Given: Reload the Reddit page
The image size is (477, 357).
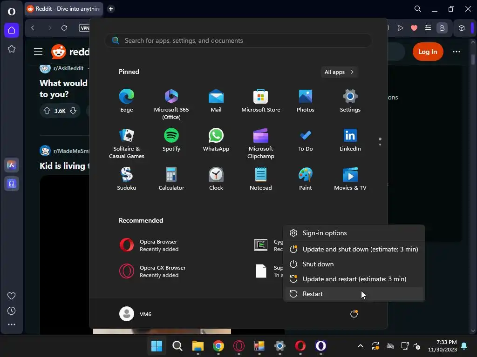Looking at the screenshot, I should tap(64, 28).
